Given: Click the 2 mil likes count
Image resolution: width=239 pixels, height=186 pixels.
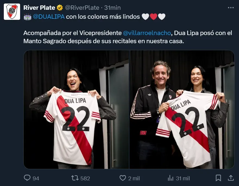Looking at the screenshot, I should pos(134,178).
